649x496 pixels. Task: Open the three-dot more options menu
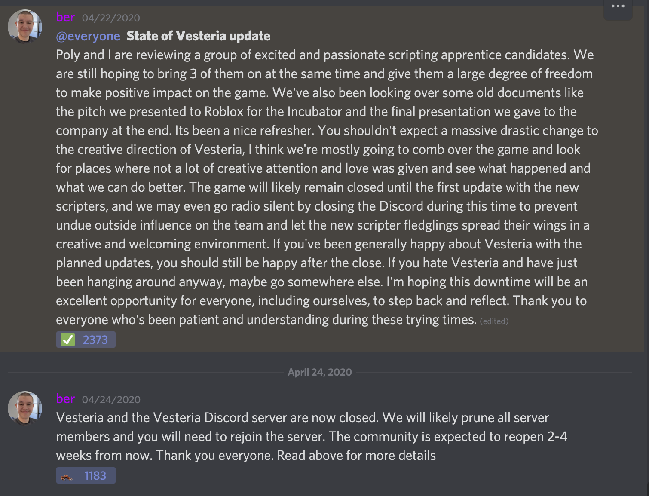[x=618, y=6]
